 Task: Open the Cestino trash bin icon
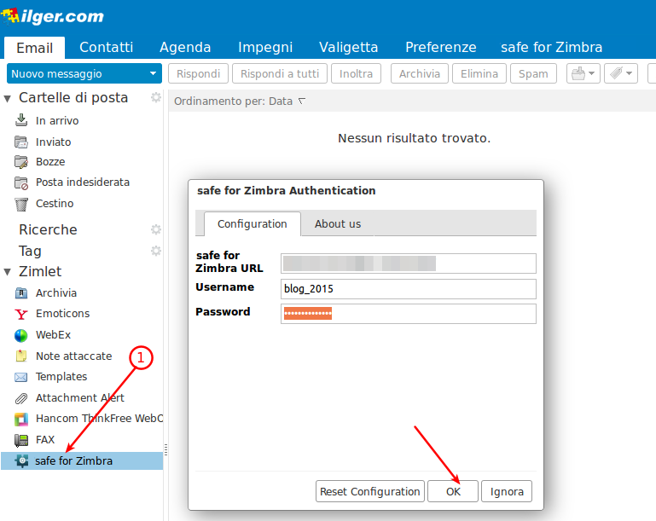(21, 204)
